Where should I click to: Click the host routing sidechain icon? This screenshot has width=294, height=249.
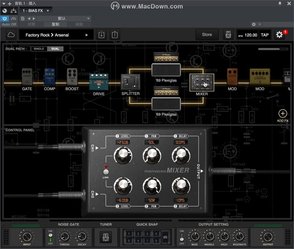tap(13, 11)
